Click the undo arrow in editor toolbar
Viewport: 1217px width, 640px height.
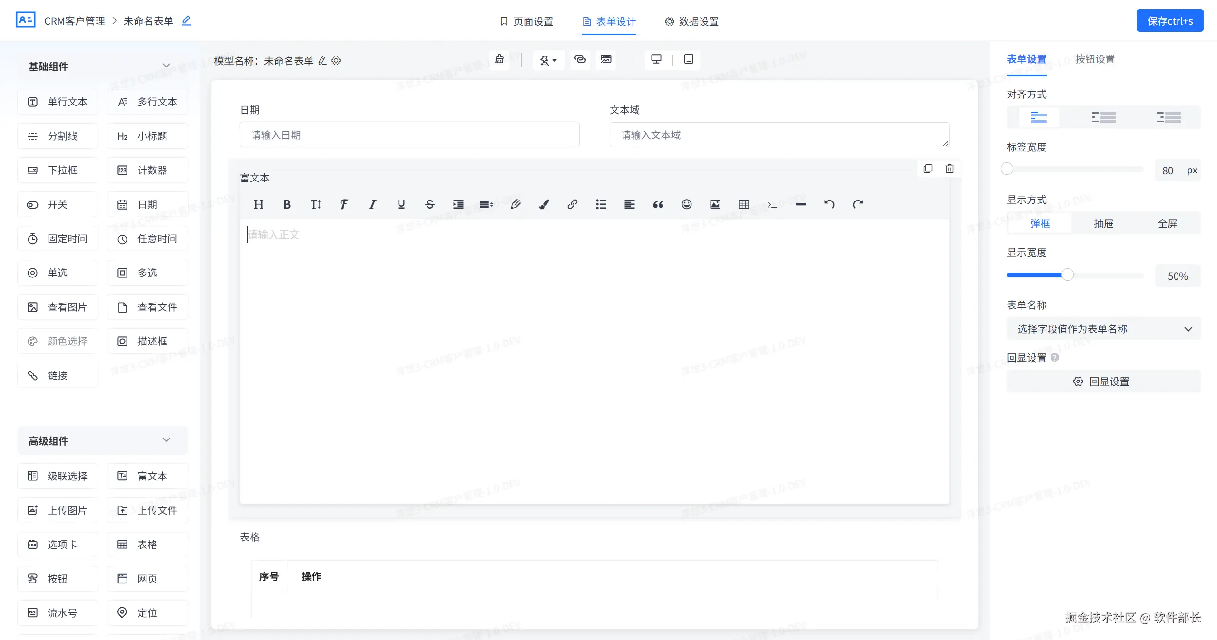click(829, 204)
